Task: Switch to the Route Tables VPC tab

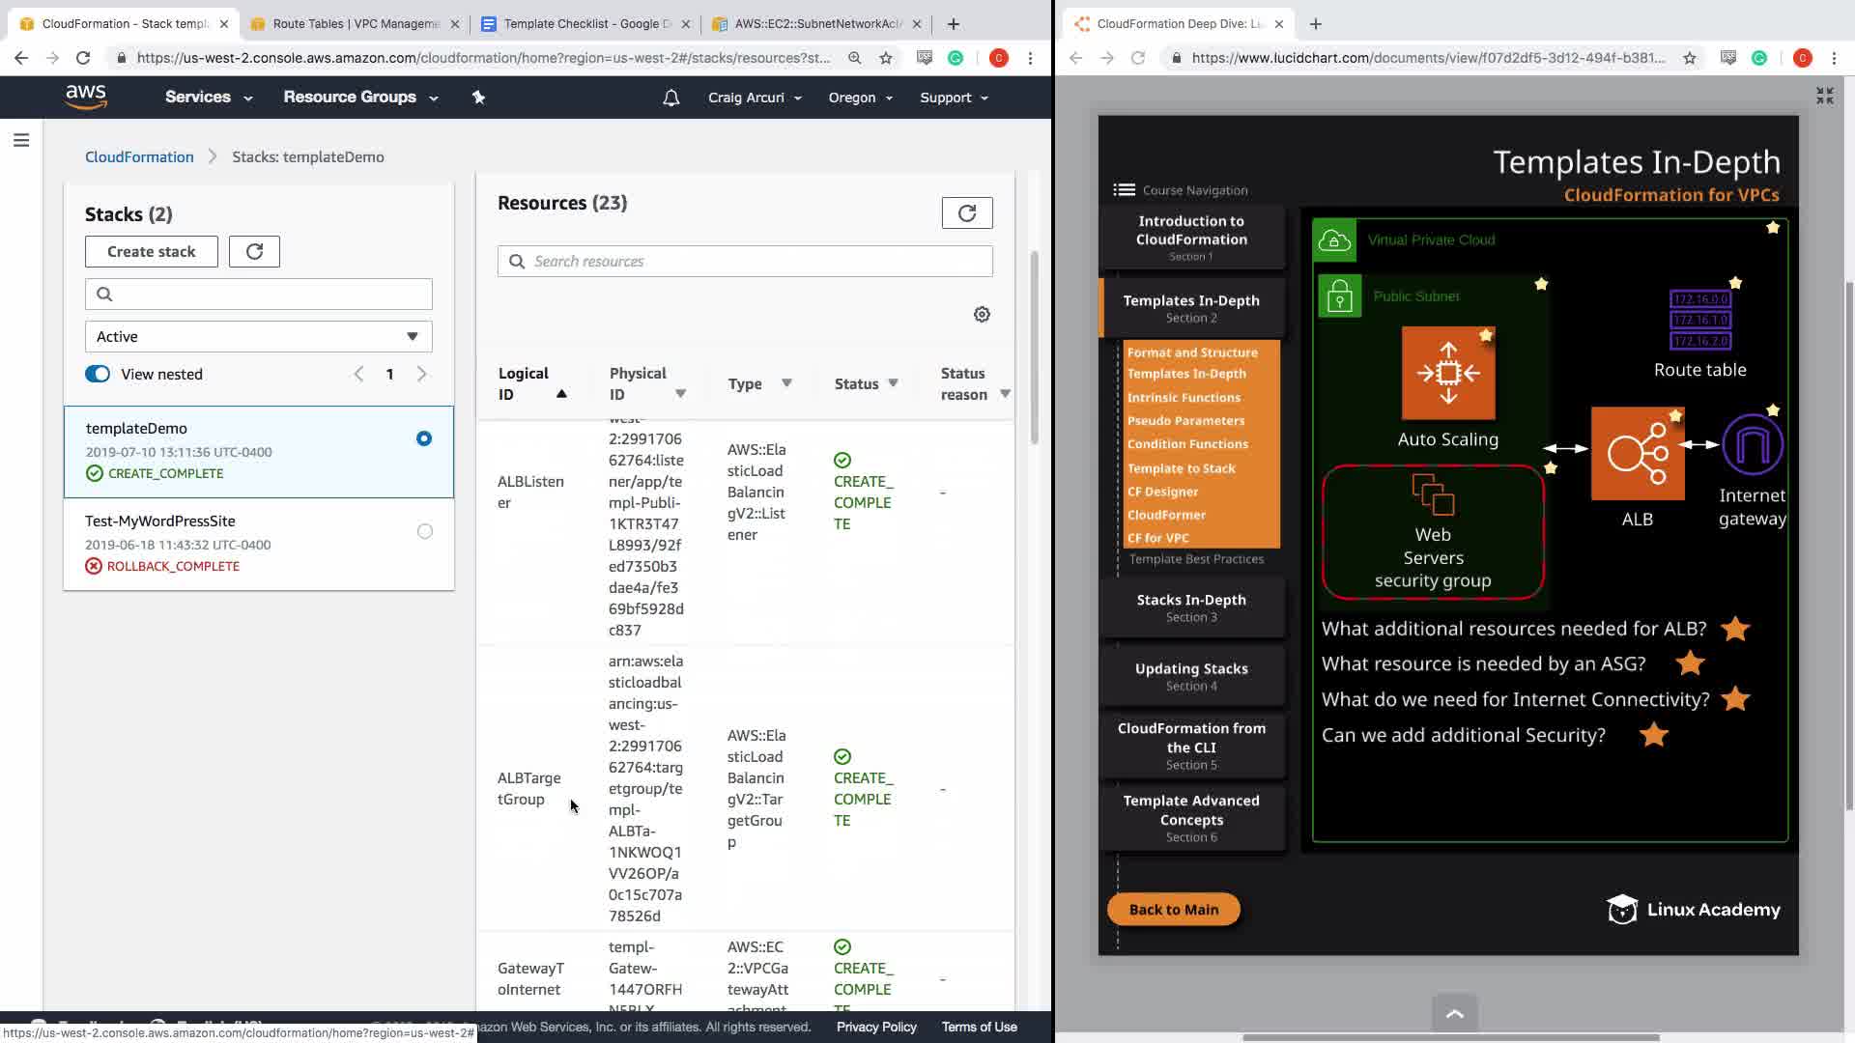Action: 354,24
